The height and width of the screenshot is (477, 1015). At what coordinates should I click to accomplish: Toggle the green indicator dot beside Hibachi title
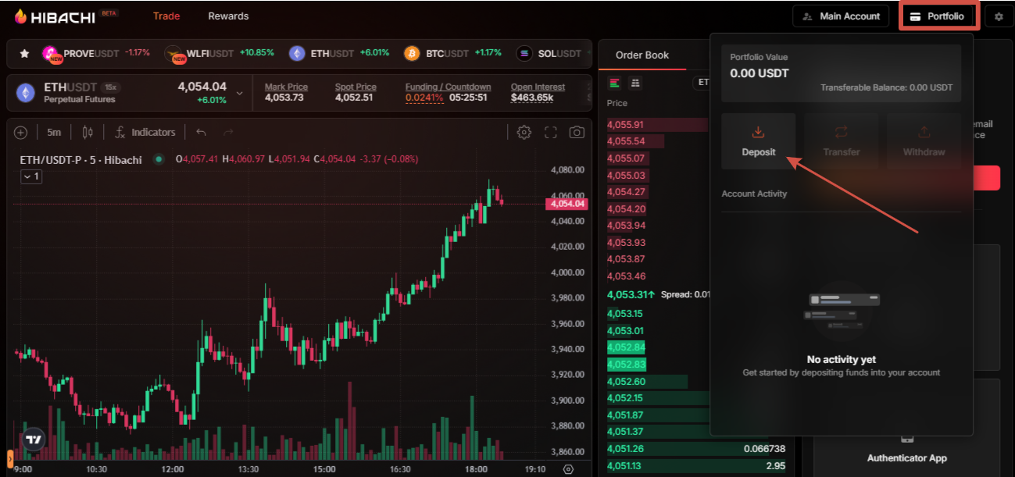[x=159, y=159]
